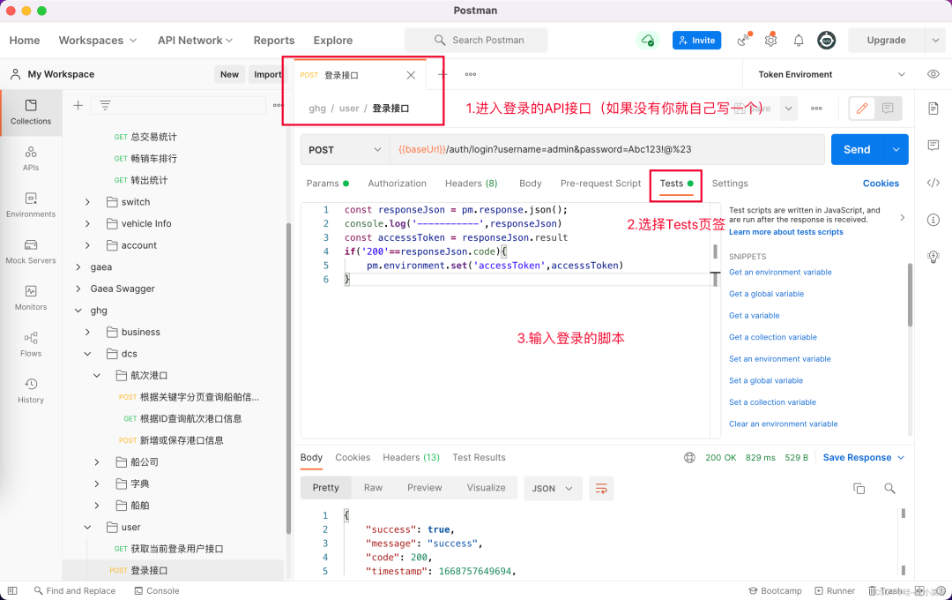Click the sync status cloud icon
This screenshot has height=600, width=952.
[x=647, y=40]
